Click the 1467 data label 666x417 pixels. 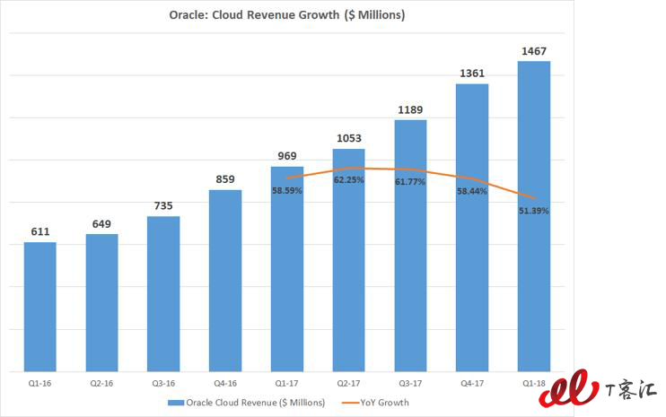coord(534,51)
